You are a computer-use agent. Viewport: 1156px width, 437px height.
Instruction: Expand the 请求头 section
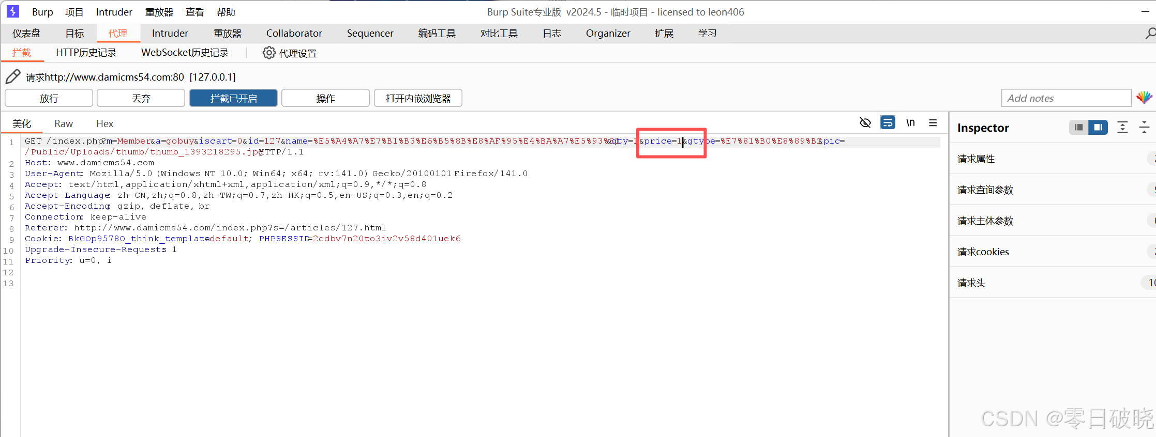(x=1053, y=283)
